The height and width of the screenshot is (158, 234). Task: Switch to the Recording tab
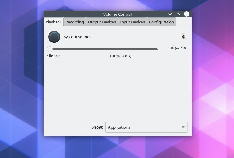click(x=75, y=22)
